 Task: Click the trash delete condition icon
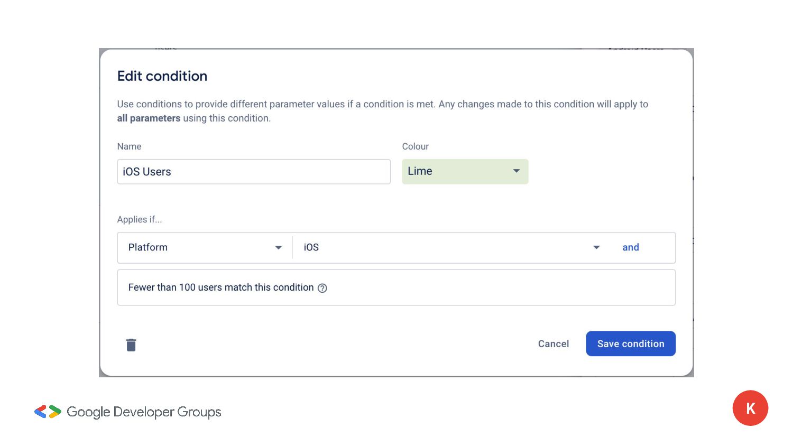[131, 345]
